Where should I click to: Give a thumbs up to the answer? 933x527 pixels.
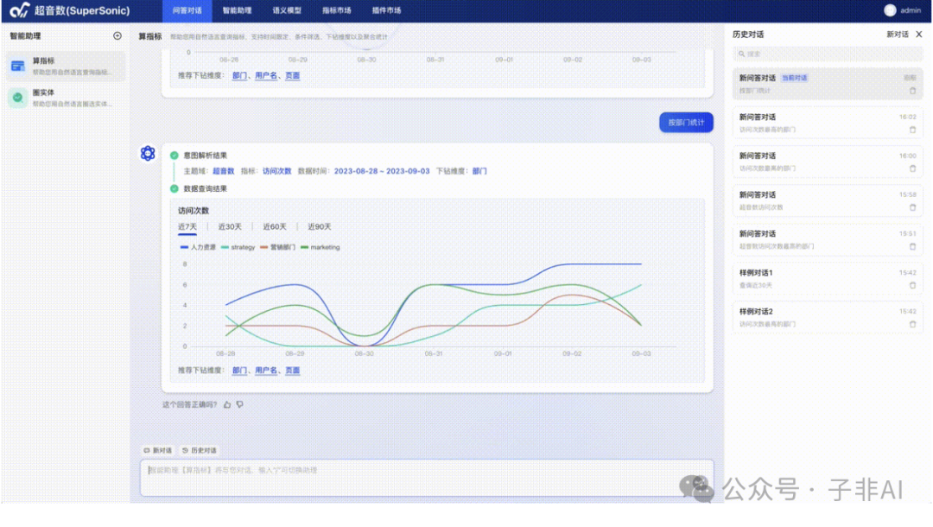click(228, 403)
